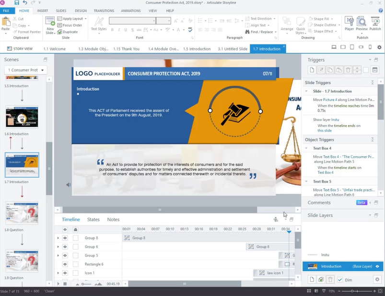Undo the last action
This screenshot has width=385, height=296.
(25, 3)
